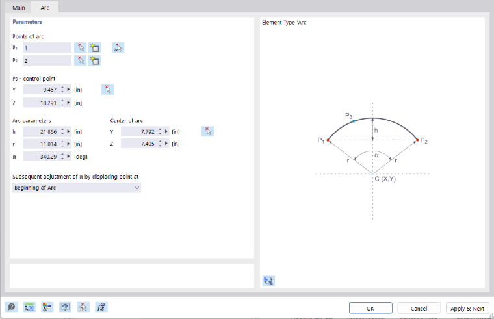
Task: Switch to the Main tab
Action: click(19, 8)
